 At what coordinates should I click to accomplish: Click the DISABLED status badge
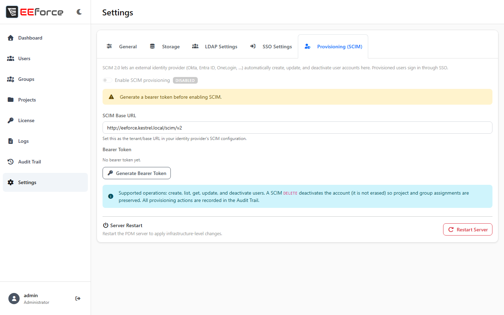[x=185, y=80]
